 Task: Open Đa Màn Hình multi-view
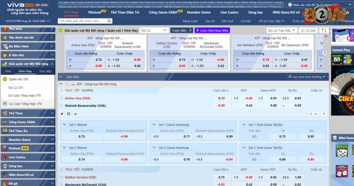(x=28, y=46)
